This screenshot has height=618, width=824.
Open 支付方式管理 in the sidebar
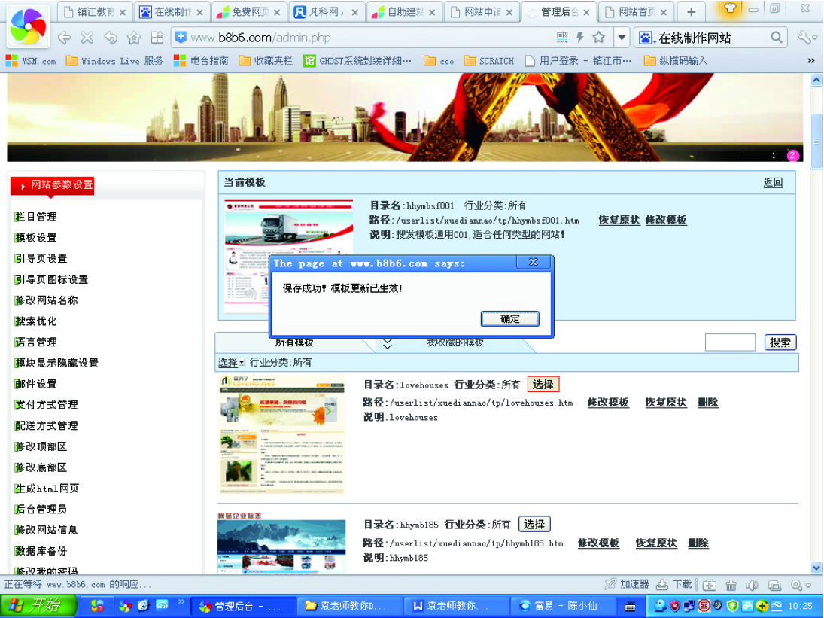pos(46,405)
